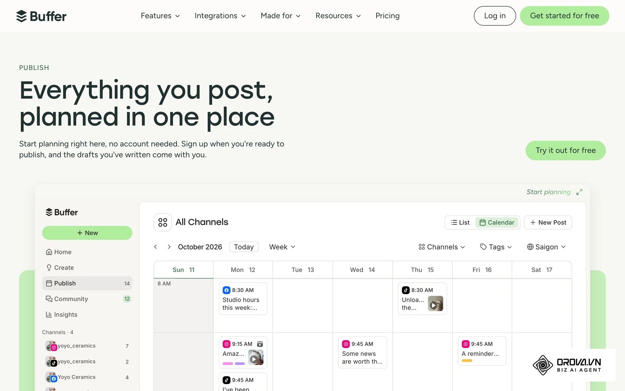
Task: Click the New Post button
Action: 548,222
